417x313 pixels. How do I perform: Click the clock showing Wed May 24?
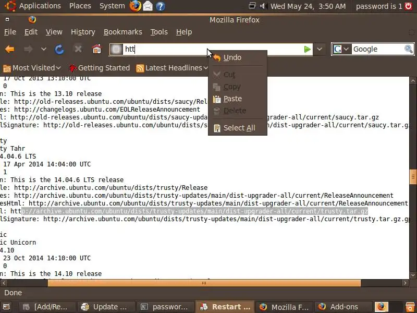click(x=308, y=6)
